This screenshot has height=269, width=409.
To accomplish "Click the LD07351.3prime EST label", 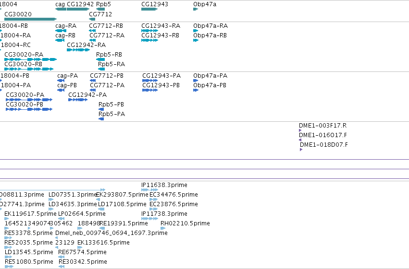I will pyautogui.click(x=73, y=195).
